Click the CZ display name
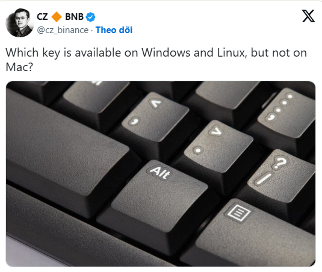Viewport: 322px width, 272px height. [42, 17]
